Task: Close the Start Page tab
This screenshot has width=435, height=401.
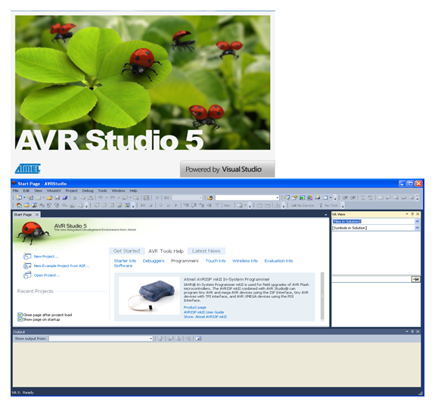Action: click(37, 215)
